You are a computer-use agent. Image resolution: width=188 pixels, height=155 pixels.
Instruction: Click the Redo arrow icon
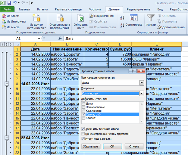pos(23,3)
